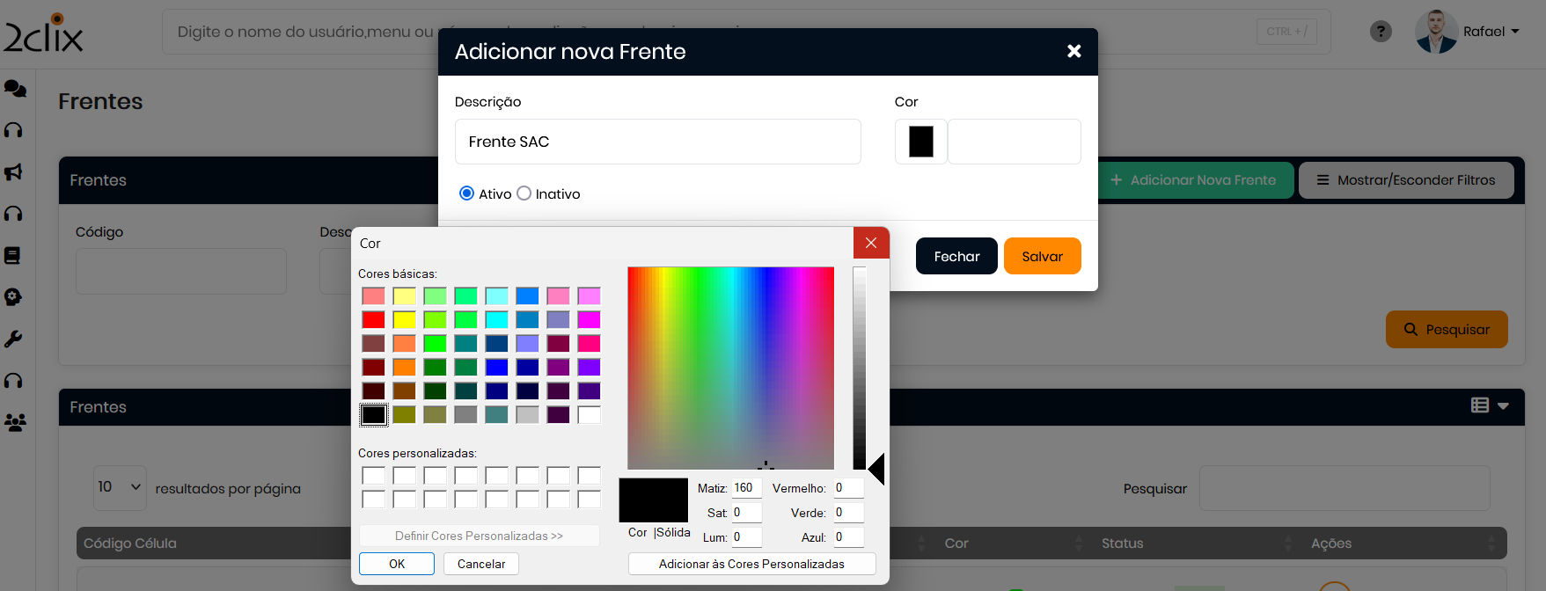Select the Ativo radio button
The height and width of the screenshot is (591, 1546).
(x=466, y=193)
